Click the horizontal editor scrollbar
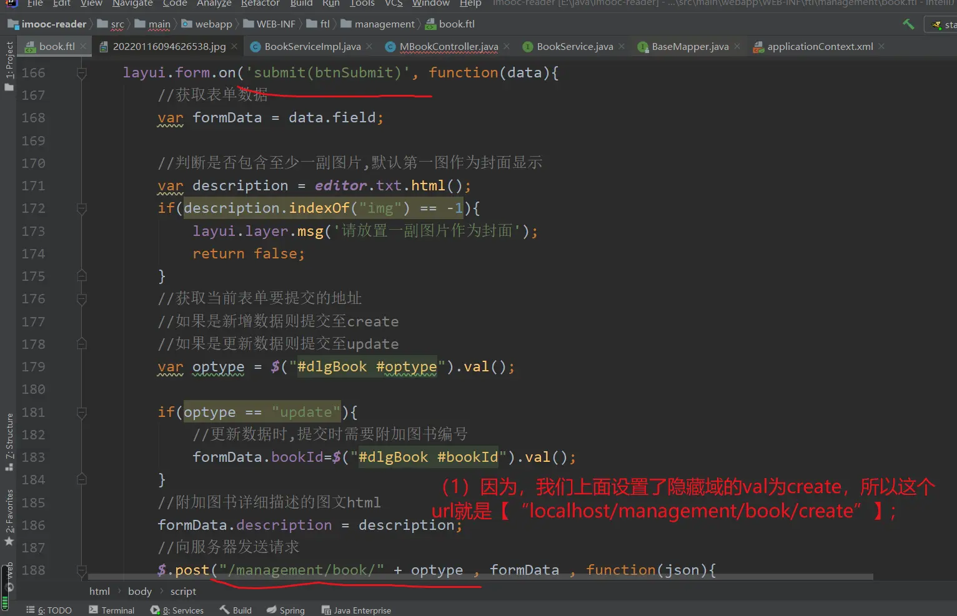The height and width of the screenshot is (616, 957). click(x=480, y=577)
